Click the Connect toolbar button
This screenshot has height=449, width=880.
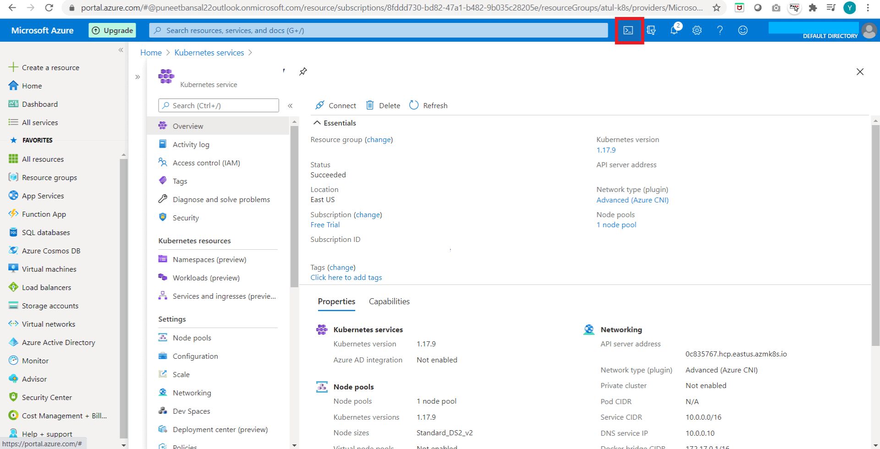335,105
